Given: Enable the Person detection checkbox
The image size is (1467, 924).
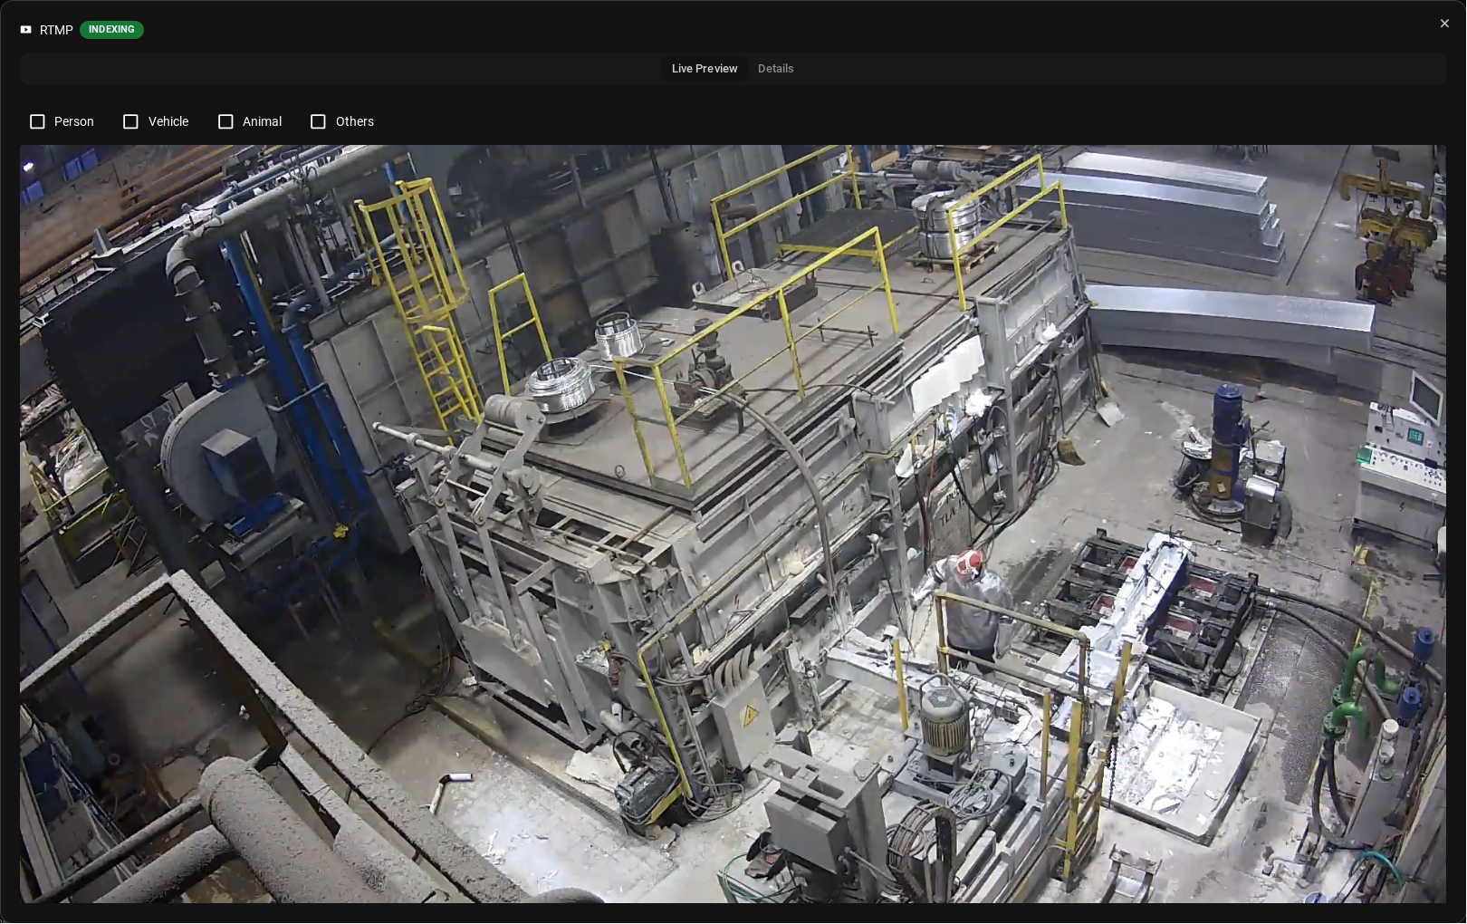Looking at the screenshot, I should (x=37, y=121).
